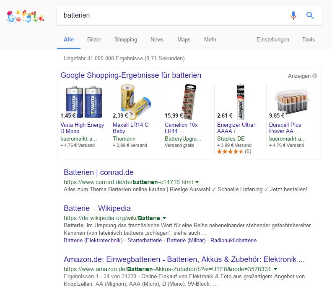Open Tools filter options
Viewport: 332px width, 295px height.
click(x=309, y=39)
